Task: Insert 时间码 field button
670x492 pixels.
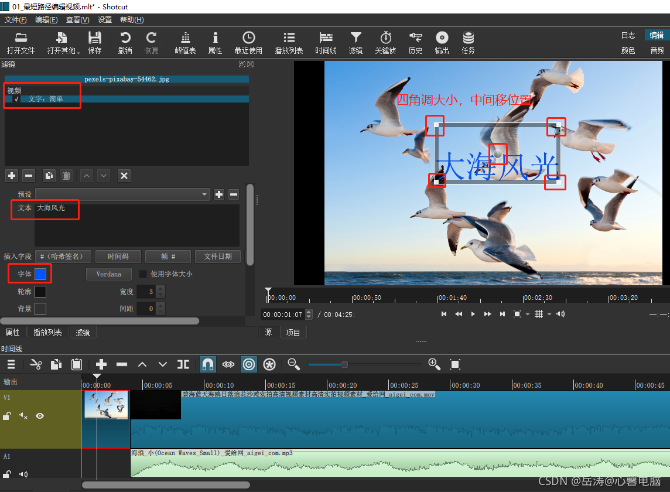Action: click(118, 257)
